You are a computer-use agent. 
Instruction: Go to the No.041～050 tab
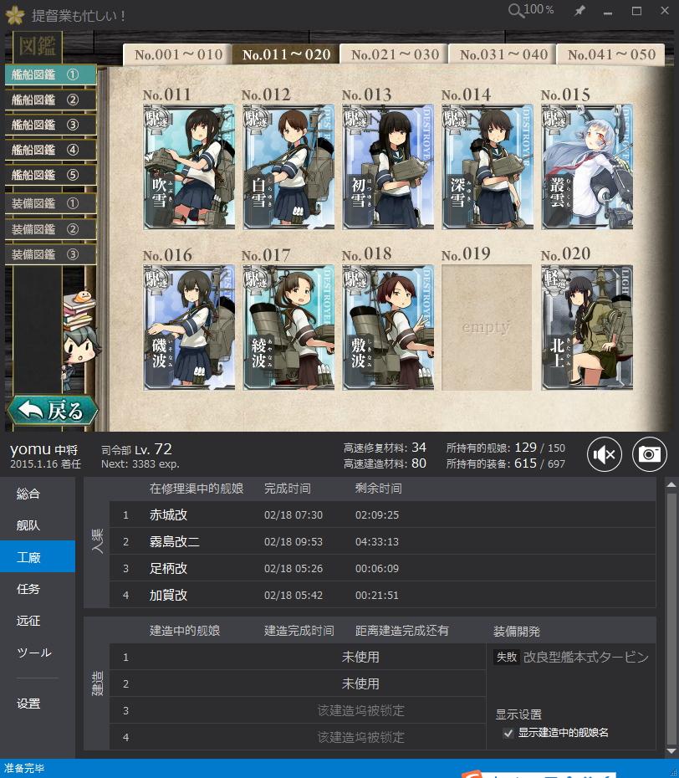[x=611, y=54]
